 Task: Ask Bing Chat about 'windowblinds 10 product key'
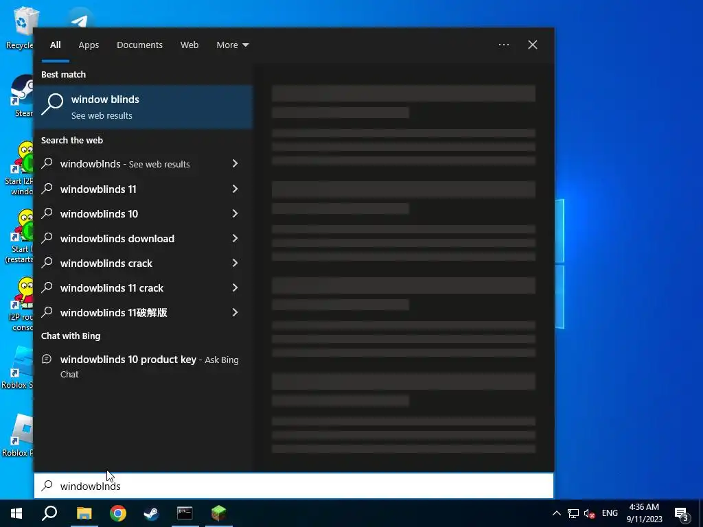143,366
